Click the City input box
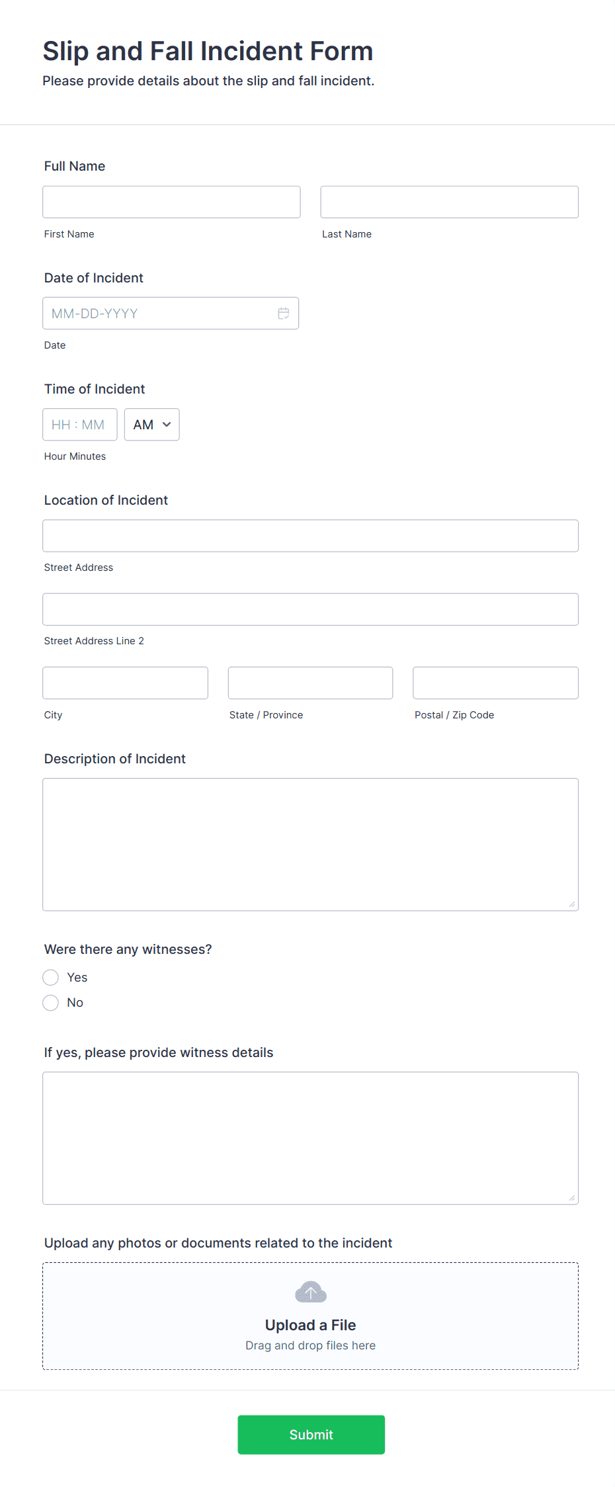 (125, 683)
